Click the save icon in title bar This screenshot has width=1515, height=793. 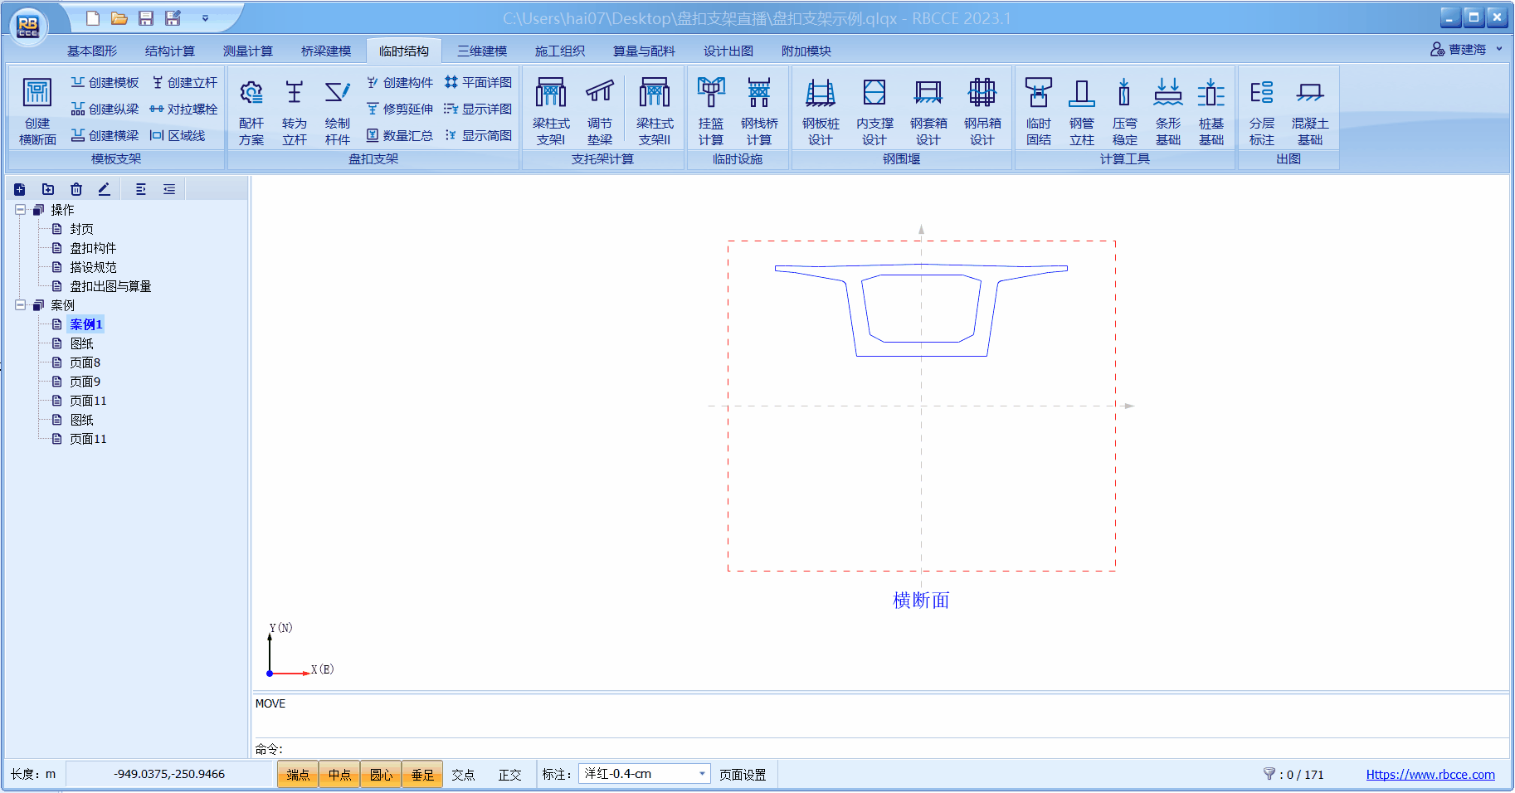tap(146, 18)
